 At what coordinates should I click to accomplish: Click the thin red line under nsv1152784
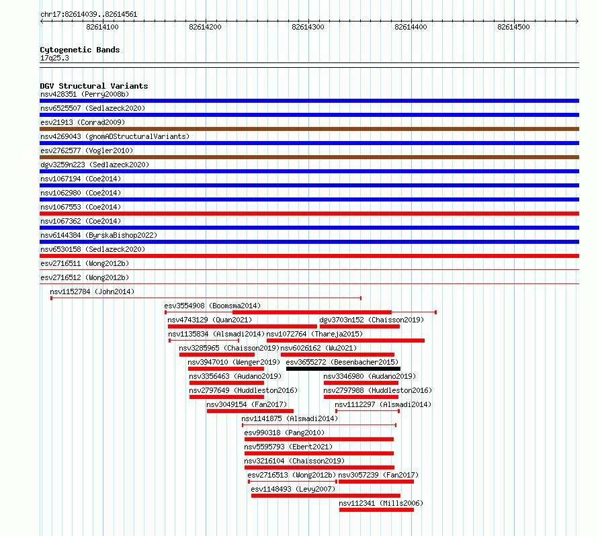point(206,298)
